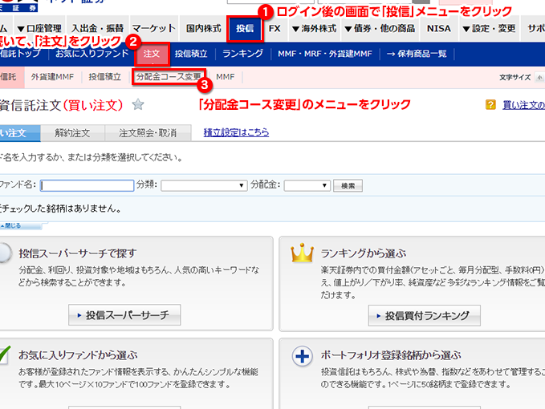Switch to the 解約注文 tab
Screen dimensions: 545x409
tap(72, 133)
